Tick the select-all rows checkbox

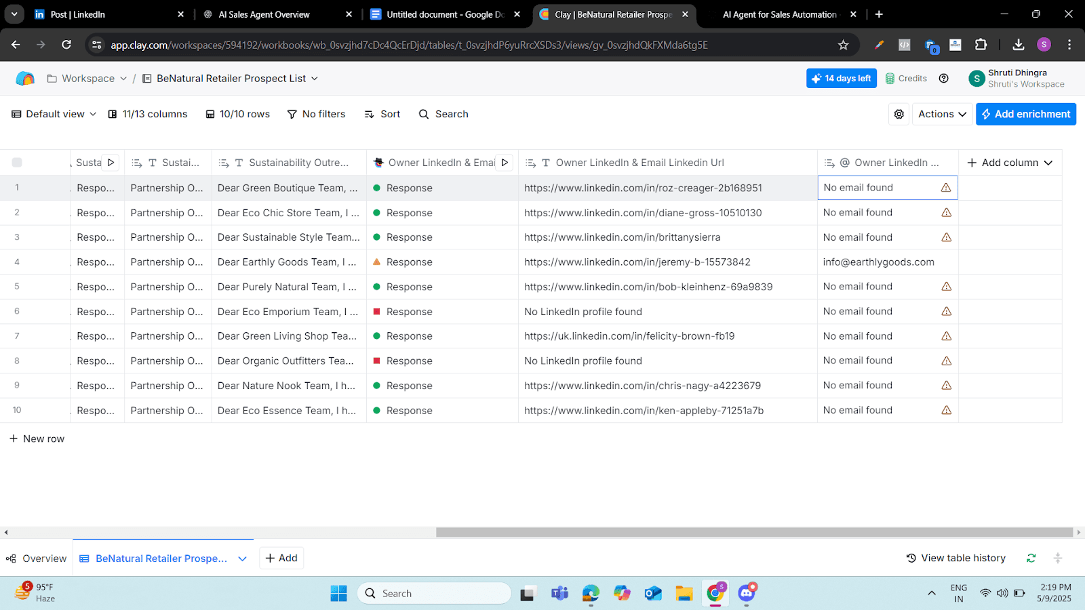click(x=17, y=163)
